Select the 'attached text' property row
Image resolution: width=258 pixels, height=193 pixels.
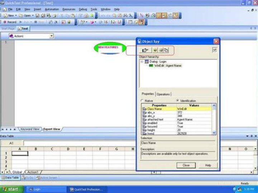point(177,120)
